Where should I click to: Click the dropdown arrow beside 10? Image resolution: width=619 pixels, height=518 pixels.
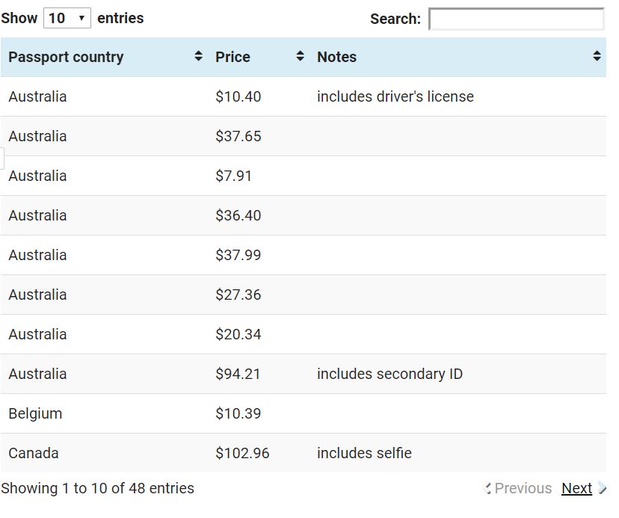[x=81, y=18]
